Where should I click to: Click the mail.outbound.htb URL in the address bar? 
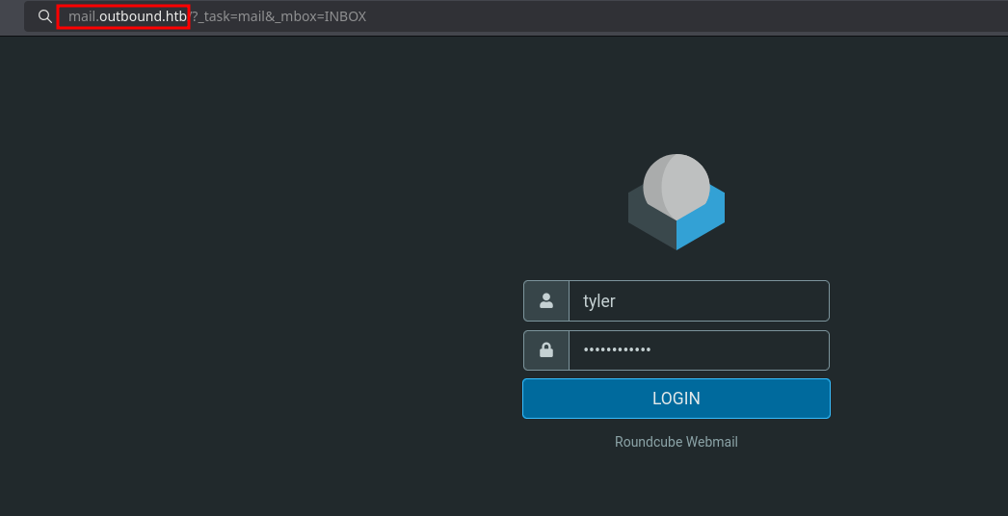(127, 16)
